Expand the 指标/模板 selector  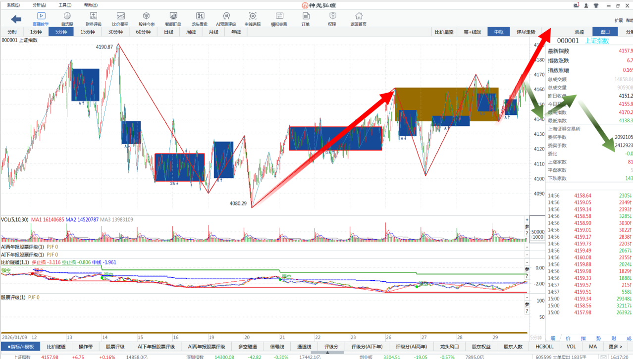[20, 347]
